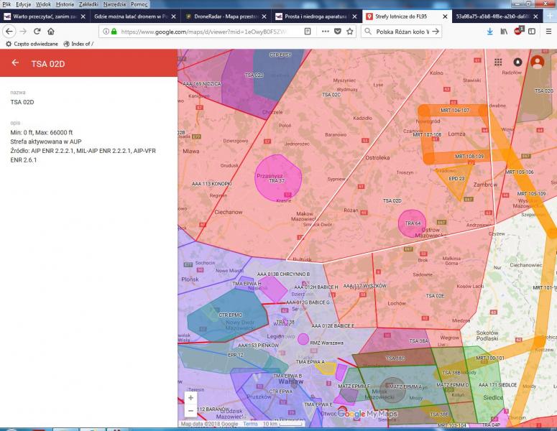Image resolution: width=557 pixels, height=431 pixels.
Task: Click the Terms link on the map
Action: tap(250, 424)
